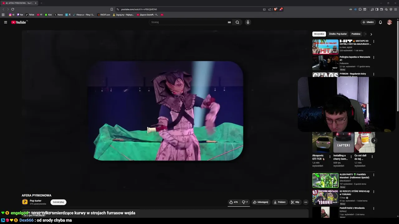Open options menu for the Pedofil Rafał video
This screenshot has width=399, height=224.
(x=373, y=208)
